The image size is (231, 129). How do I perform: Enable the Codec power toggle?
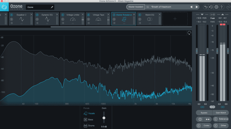(x=199, y=126)
